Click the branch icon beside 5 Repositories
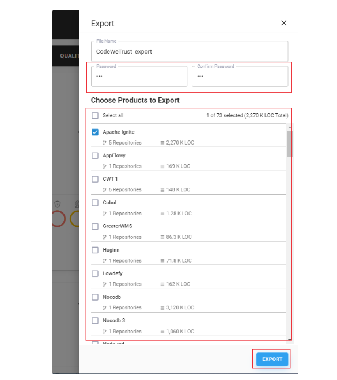Image resolution: width=337 pixels, height=380 pixels. click(104, 143)
